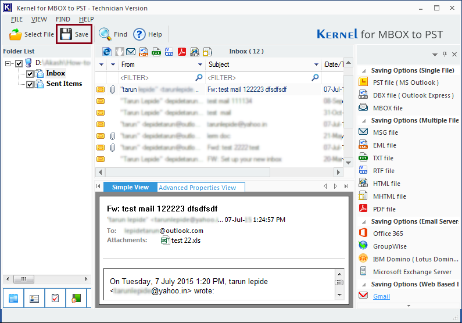Choose EML file saving option
462x323 pixels.
pyautogui.click(x=385, y=145)
